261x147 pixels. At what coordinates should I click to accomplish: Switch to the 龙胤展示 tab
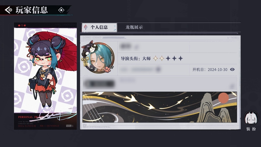point(134,27)
